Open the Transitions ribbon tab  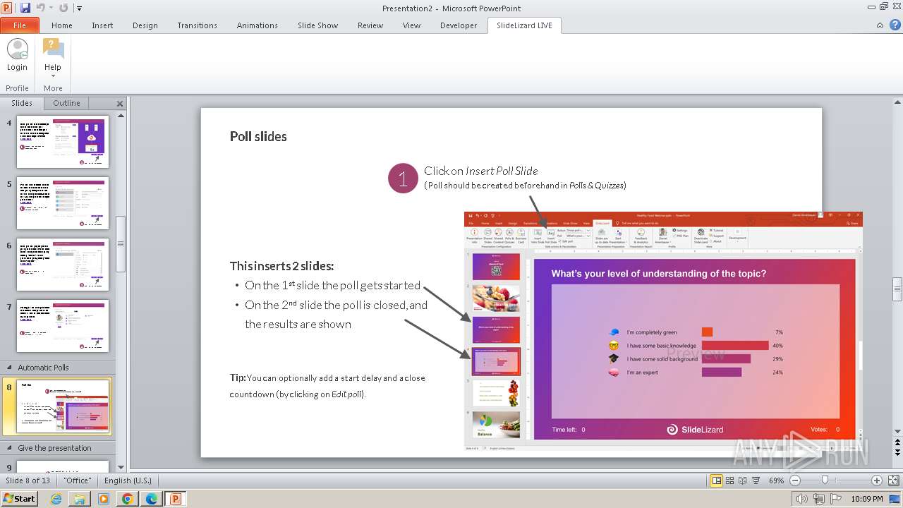[x=198, y=25]
